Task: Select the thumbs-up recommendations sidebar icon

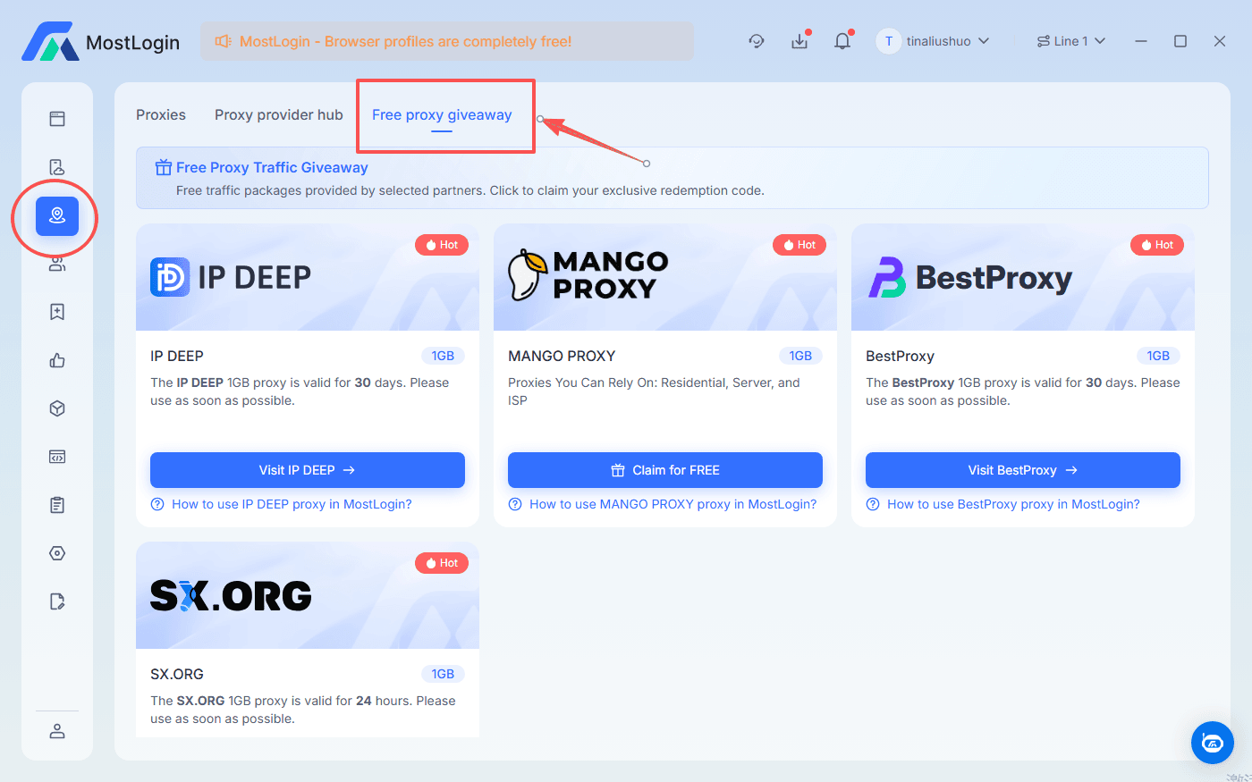Action: (x=56, y=360)
